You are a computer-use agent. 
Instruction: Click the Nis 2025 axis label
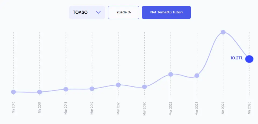[x=249, y=108]
